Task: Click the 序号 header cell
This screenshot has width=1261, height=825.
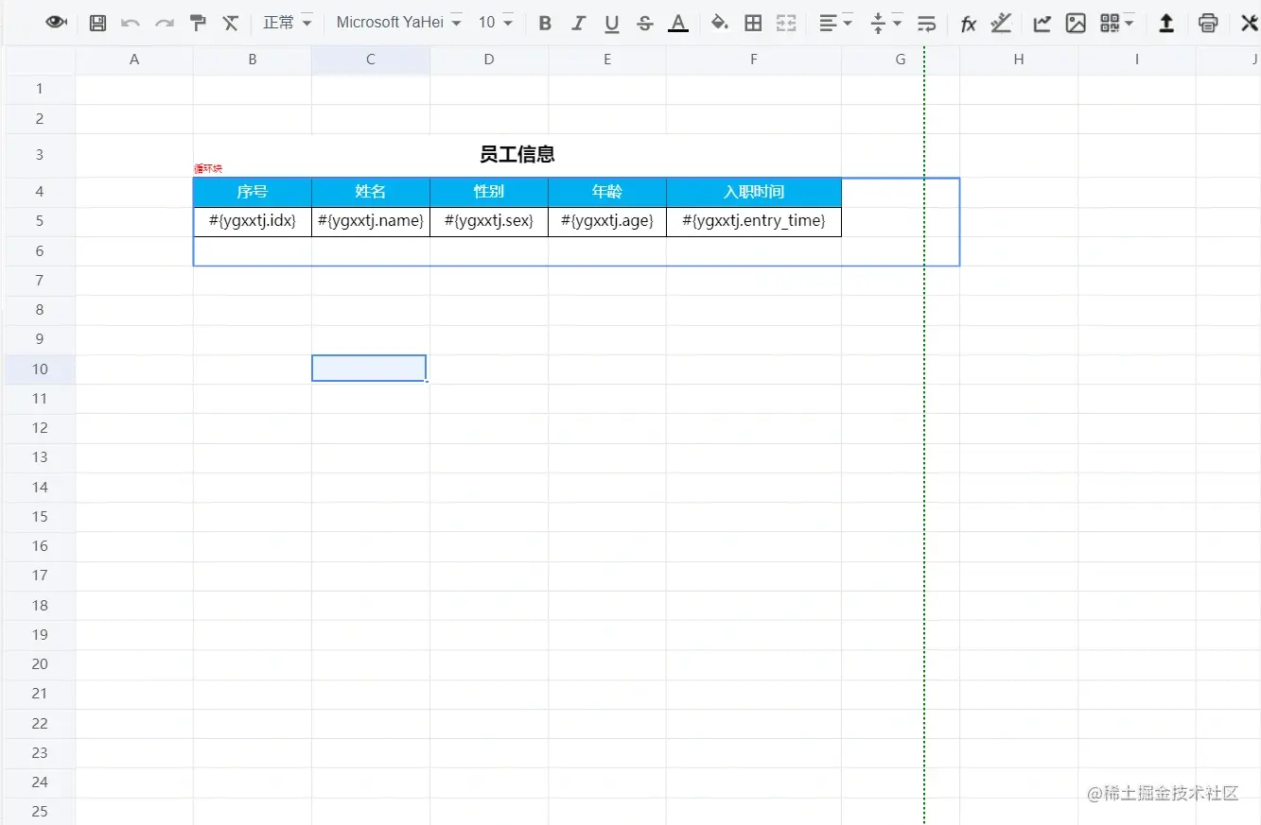Action: tap(253, 192)
